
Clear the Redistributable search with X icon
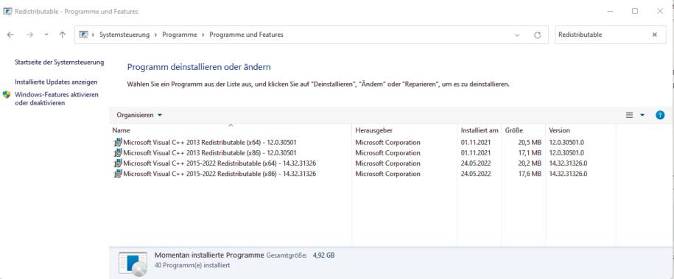click(x=655, y=35)
